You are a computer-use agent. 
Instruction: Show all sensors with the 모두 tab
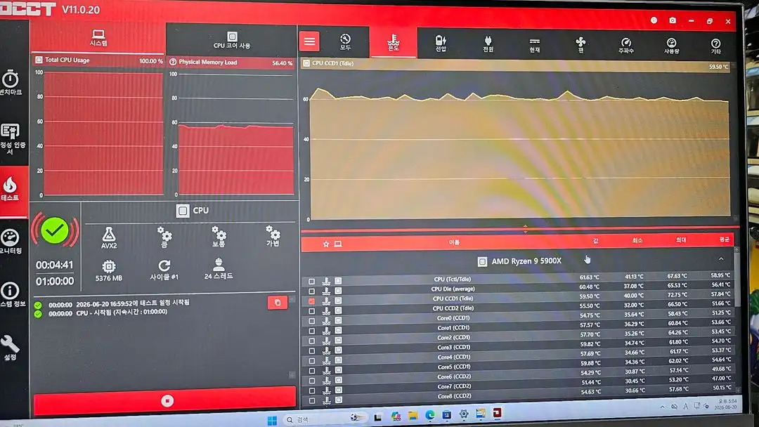click(x=345, y=42)
